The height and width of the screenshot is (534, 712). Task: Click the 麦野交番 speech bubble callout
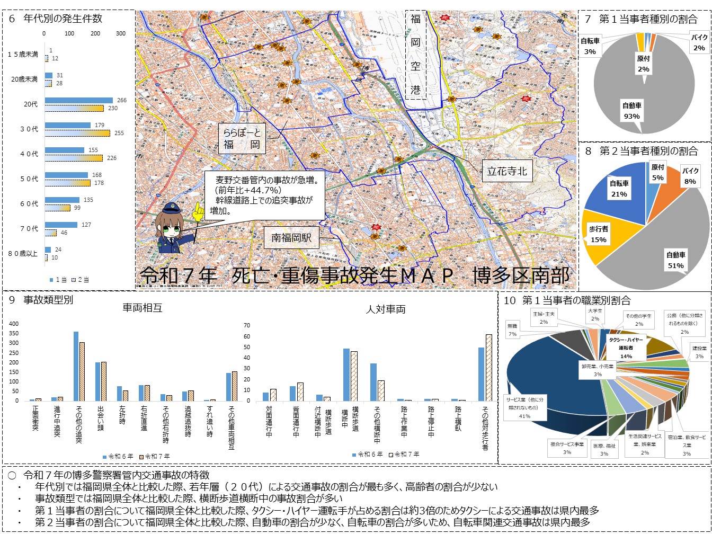pos(265,195)
